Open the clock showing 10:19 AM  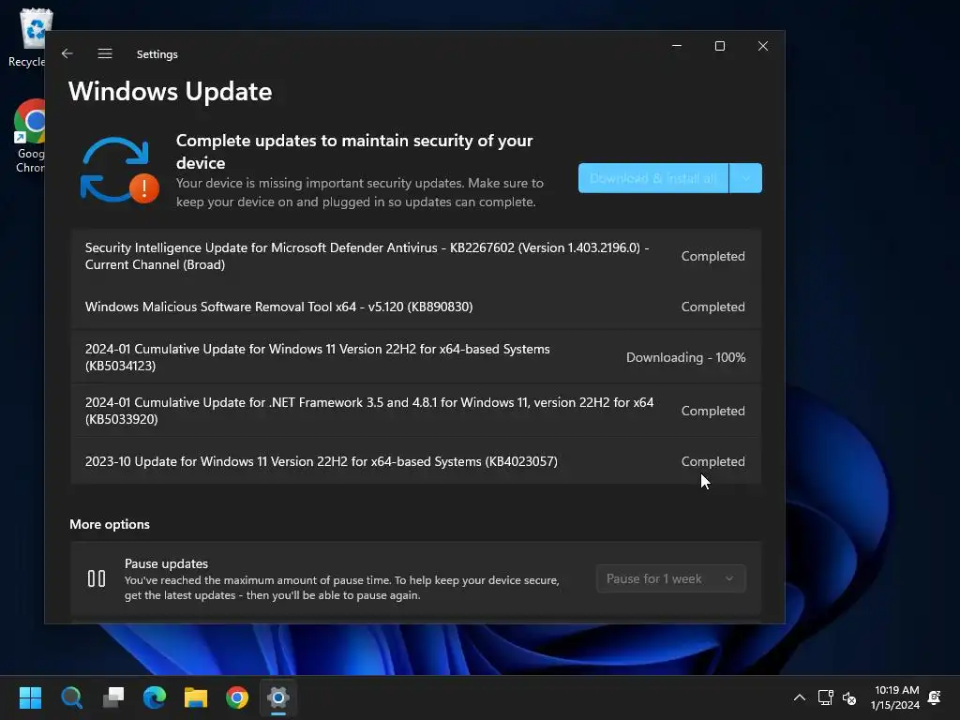pyautogui.click(x=895, y=697)
